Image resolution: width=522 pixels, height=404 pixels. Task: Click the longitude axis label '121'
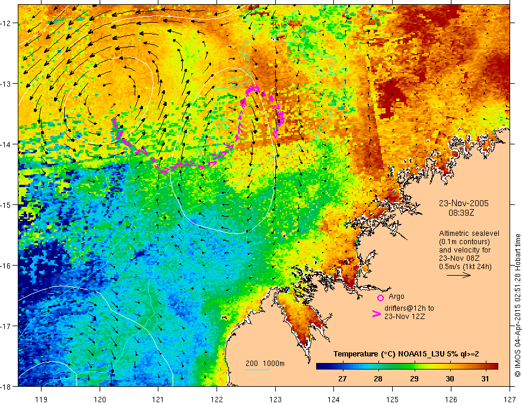[158, 399]
